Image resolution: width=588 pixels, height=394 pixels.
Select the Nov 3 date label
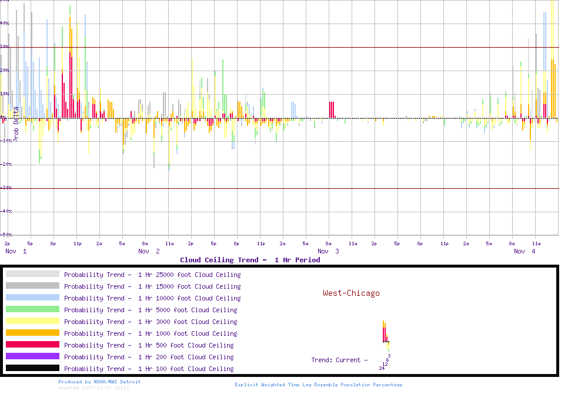pos(328,251)
